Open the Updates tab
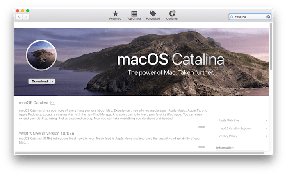Image resolution: width=287 pixels, height=175 pixels. coord(172,15)
